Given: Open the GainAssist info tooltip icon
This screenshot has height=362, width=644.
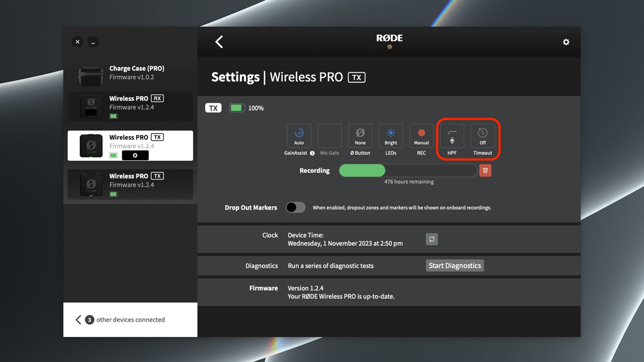Looking at the screenshot, I should (312, 153).
